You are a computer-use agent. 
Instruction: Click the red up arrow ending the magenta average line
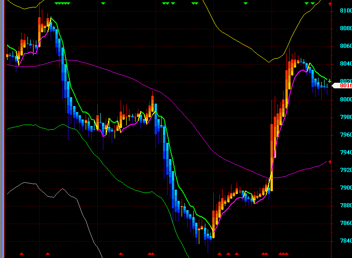pyautogui.click(x=330, y=162)
